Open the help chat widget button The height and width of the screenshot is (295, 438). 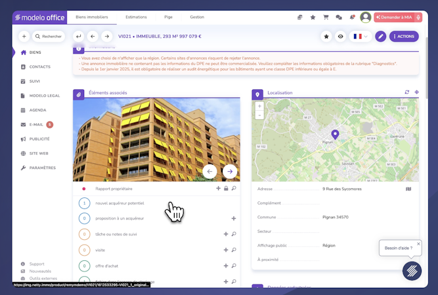(412, 271)
